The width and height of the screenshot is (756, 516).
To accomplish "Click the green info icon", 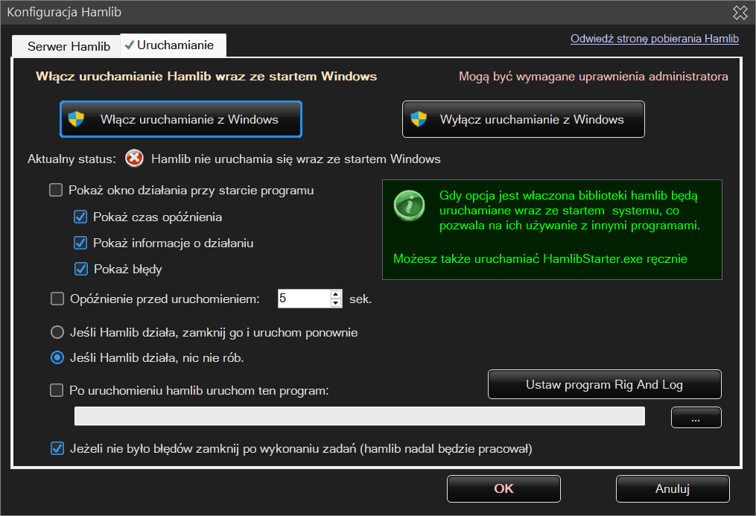I will [410, 206].
